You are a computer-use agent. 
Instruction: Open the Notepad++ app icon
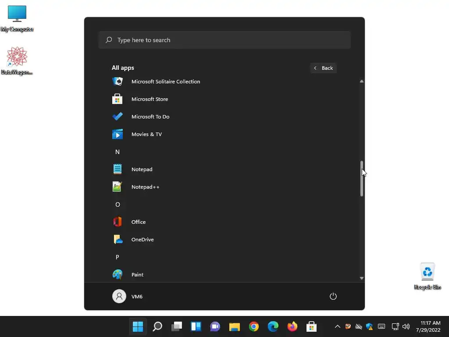tap(118, 187)
